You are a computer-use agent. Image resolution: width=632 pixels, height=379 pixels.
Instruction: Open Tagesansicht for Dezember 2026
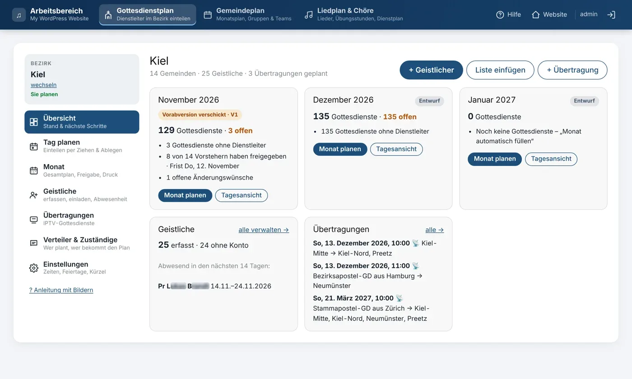(396, 149)
